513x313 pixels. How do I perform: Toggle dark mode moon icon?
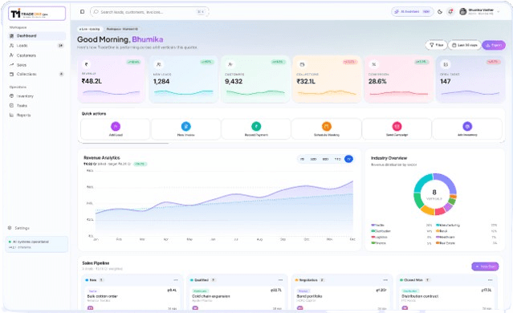tap(440, 12)
